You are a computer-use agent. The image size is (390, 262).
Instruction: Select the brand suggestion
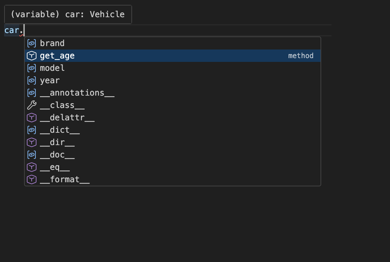point(52,43)
